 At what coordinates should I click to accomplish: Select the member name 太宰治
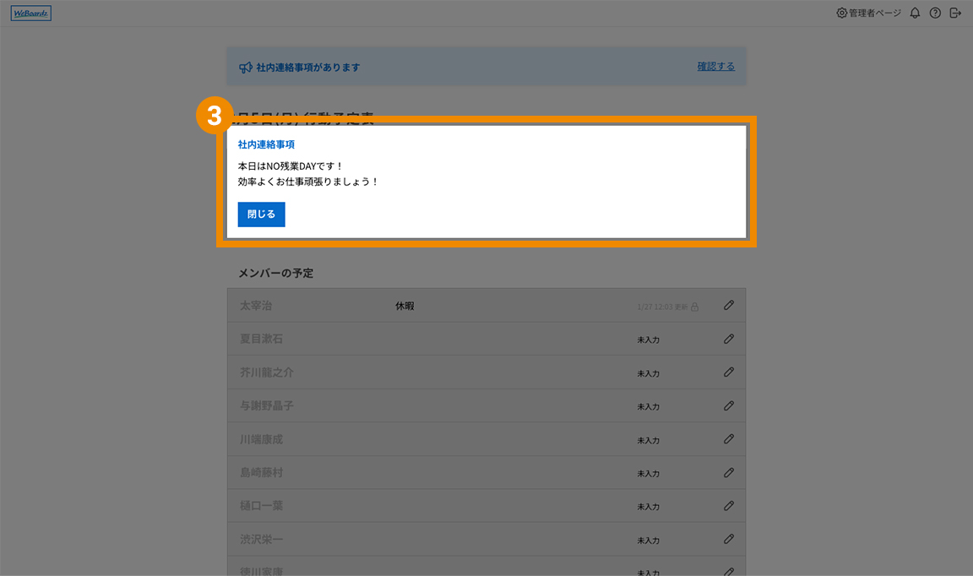(x=256, y=306)
